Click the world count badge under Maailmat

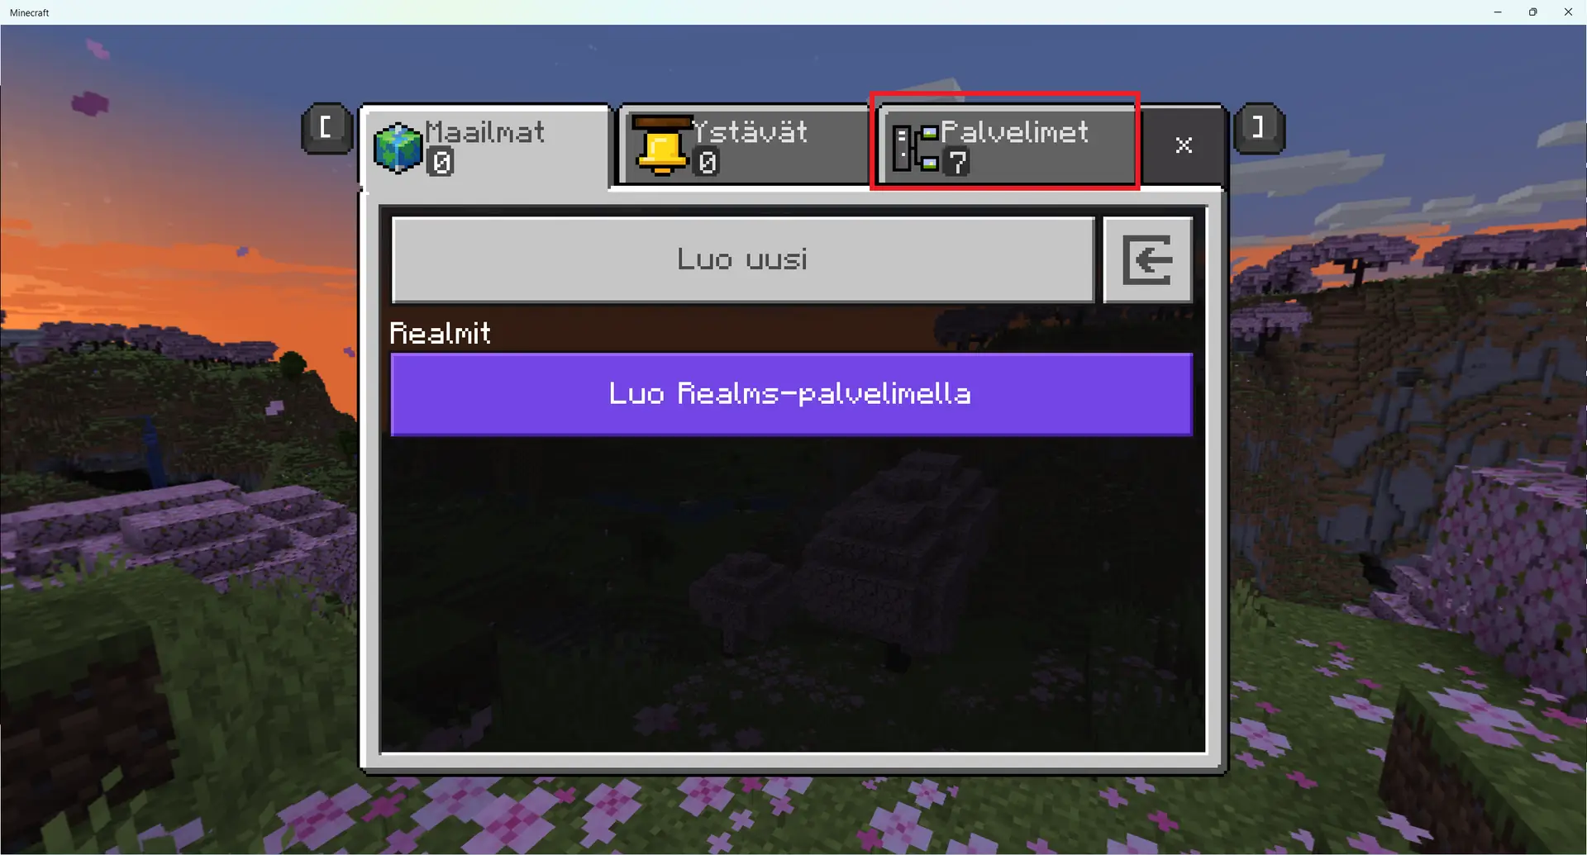point(441,163)
